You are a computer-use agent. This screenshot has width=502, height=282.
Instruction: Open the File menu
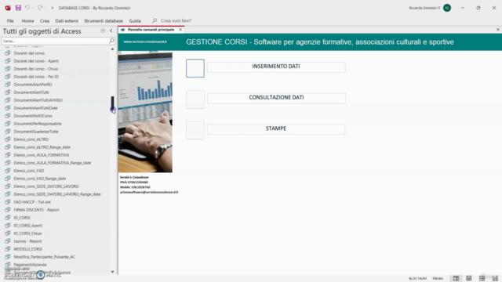coord(10,21)
